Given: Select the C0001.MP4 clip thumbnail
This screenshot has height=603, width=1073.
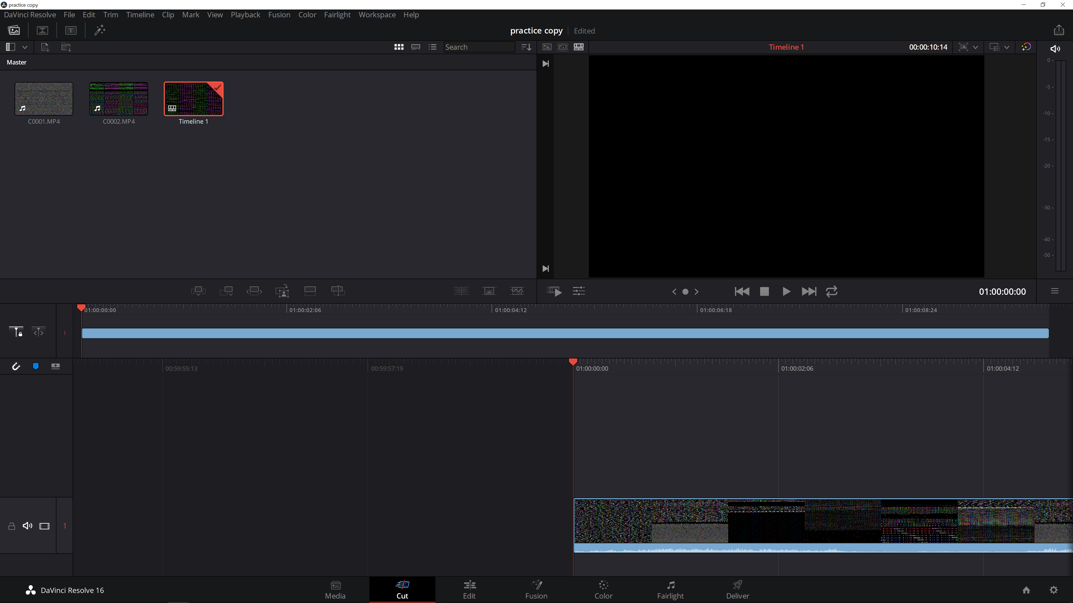Looking at the screenshot, I should coord(44,99).
